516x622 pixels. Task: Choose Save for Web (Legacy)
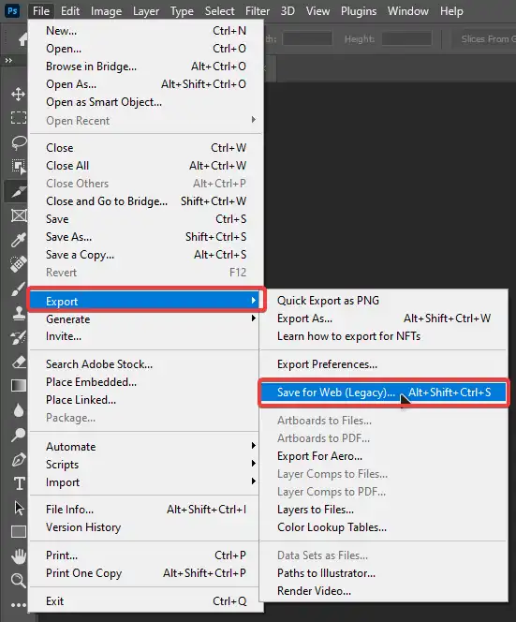click(384, 392)
